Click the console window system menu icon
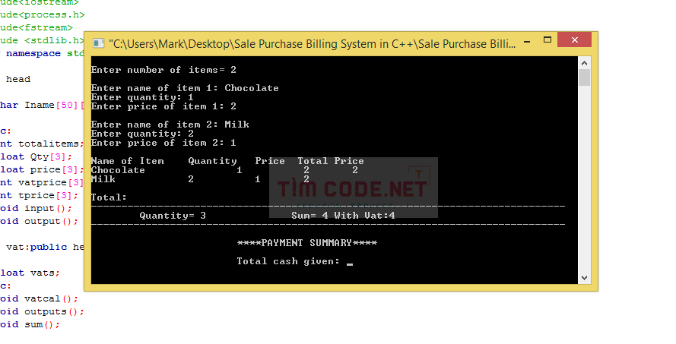The image size is (676, 344). 98,43
